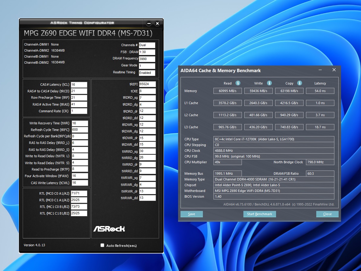Select the tWTR_S value field

coord(80,163)
